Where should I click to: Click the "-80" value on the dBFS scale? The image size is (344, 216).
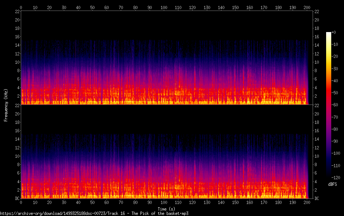(335, 129)
